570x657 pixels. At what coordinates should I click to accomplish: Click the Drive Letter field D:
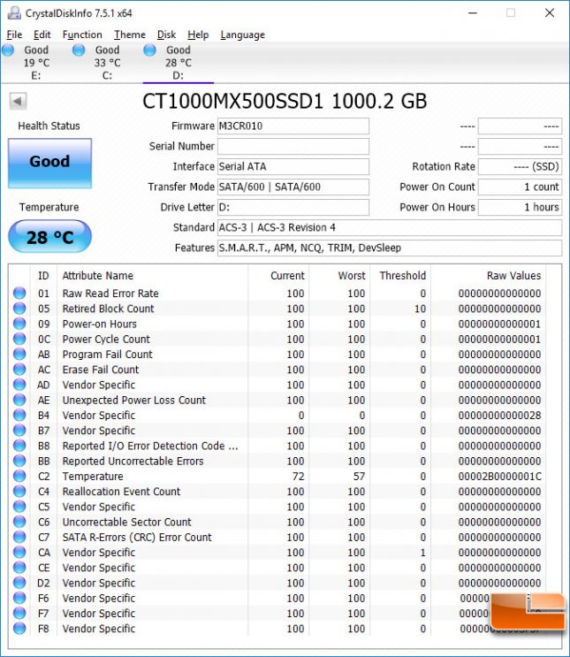tap(293, 208)
